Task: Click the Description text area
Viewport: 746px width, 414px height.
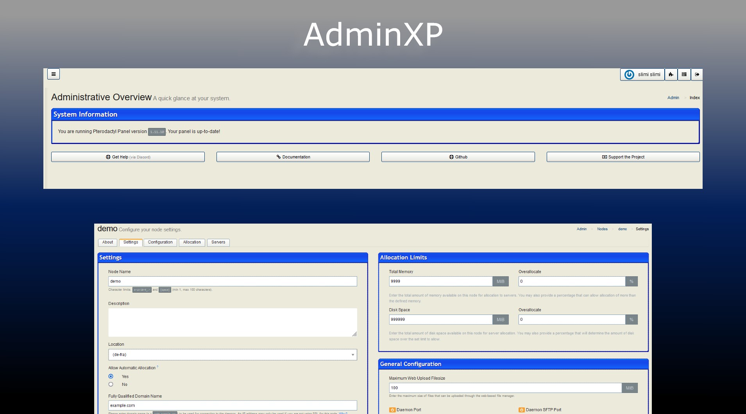Action: pyautogui.click(x=233, y=322)
